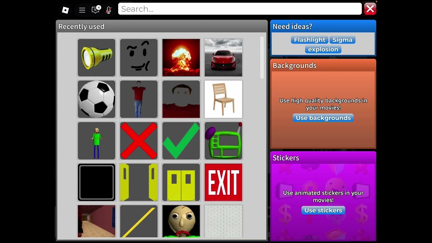
Task: Select the red sports car image
Action: 223,58
